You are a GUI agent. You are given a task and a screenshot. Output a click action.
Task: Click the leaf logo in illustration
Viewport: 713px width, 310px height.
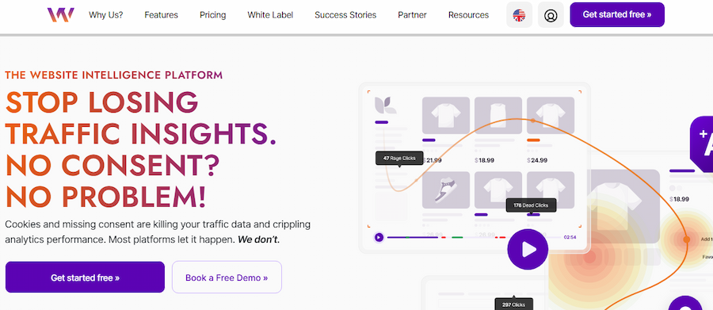(385, 105)
